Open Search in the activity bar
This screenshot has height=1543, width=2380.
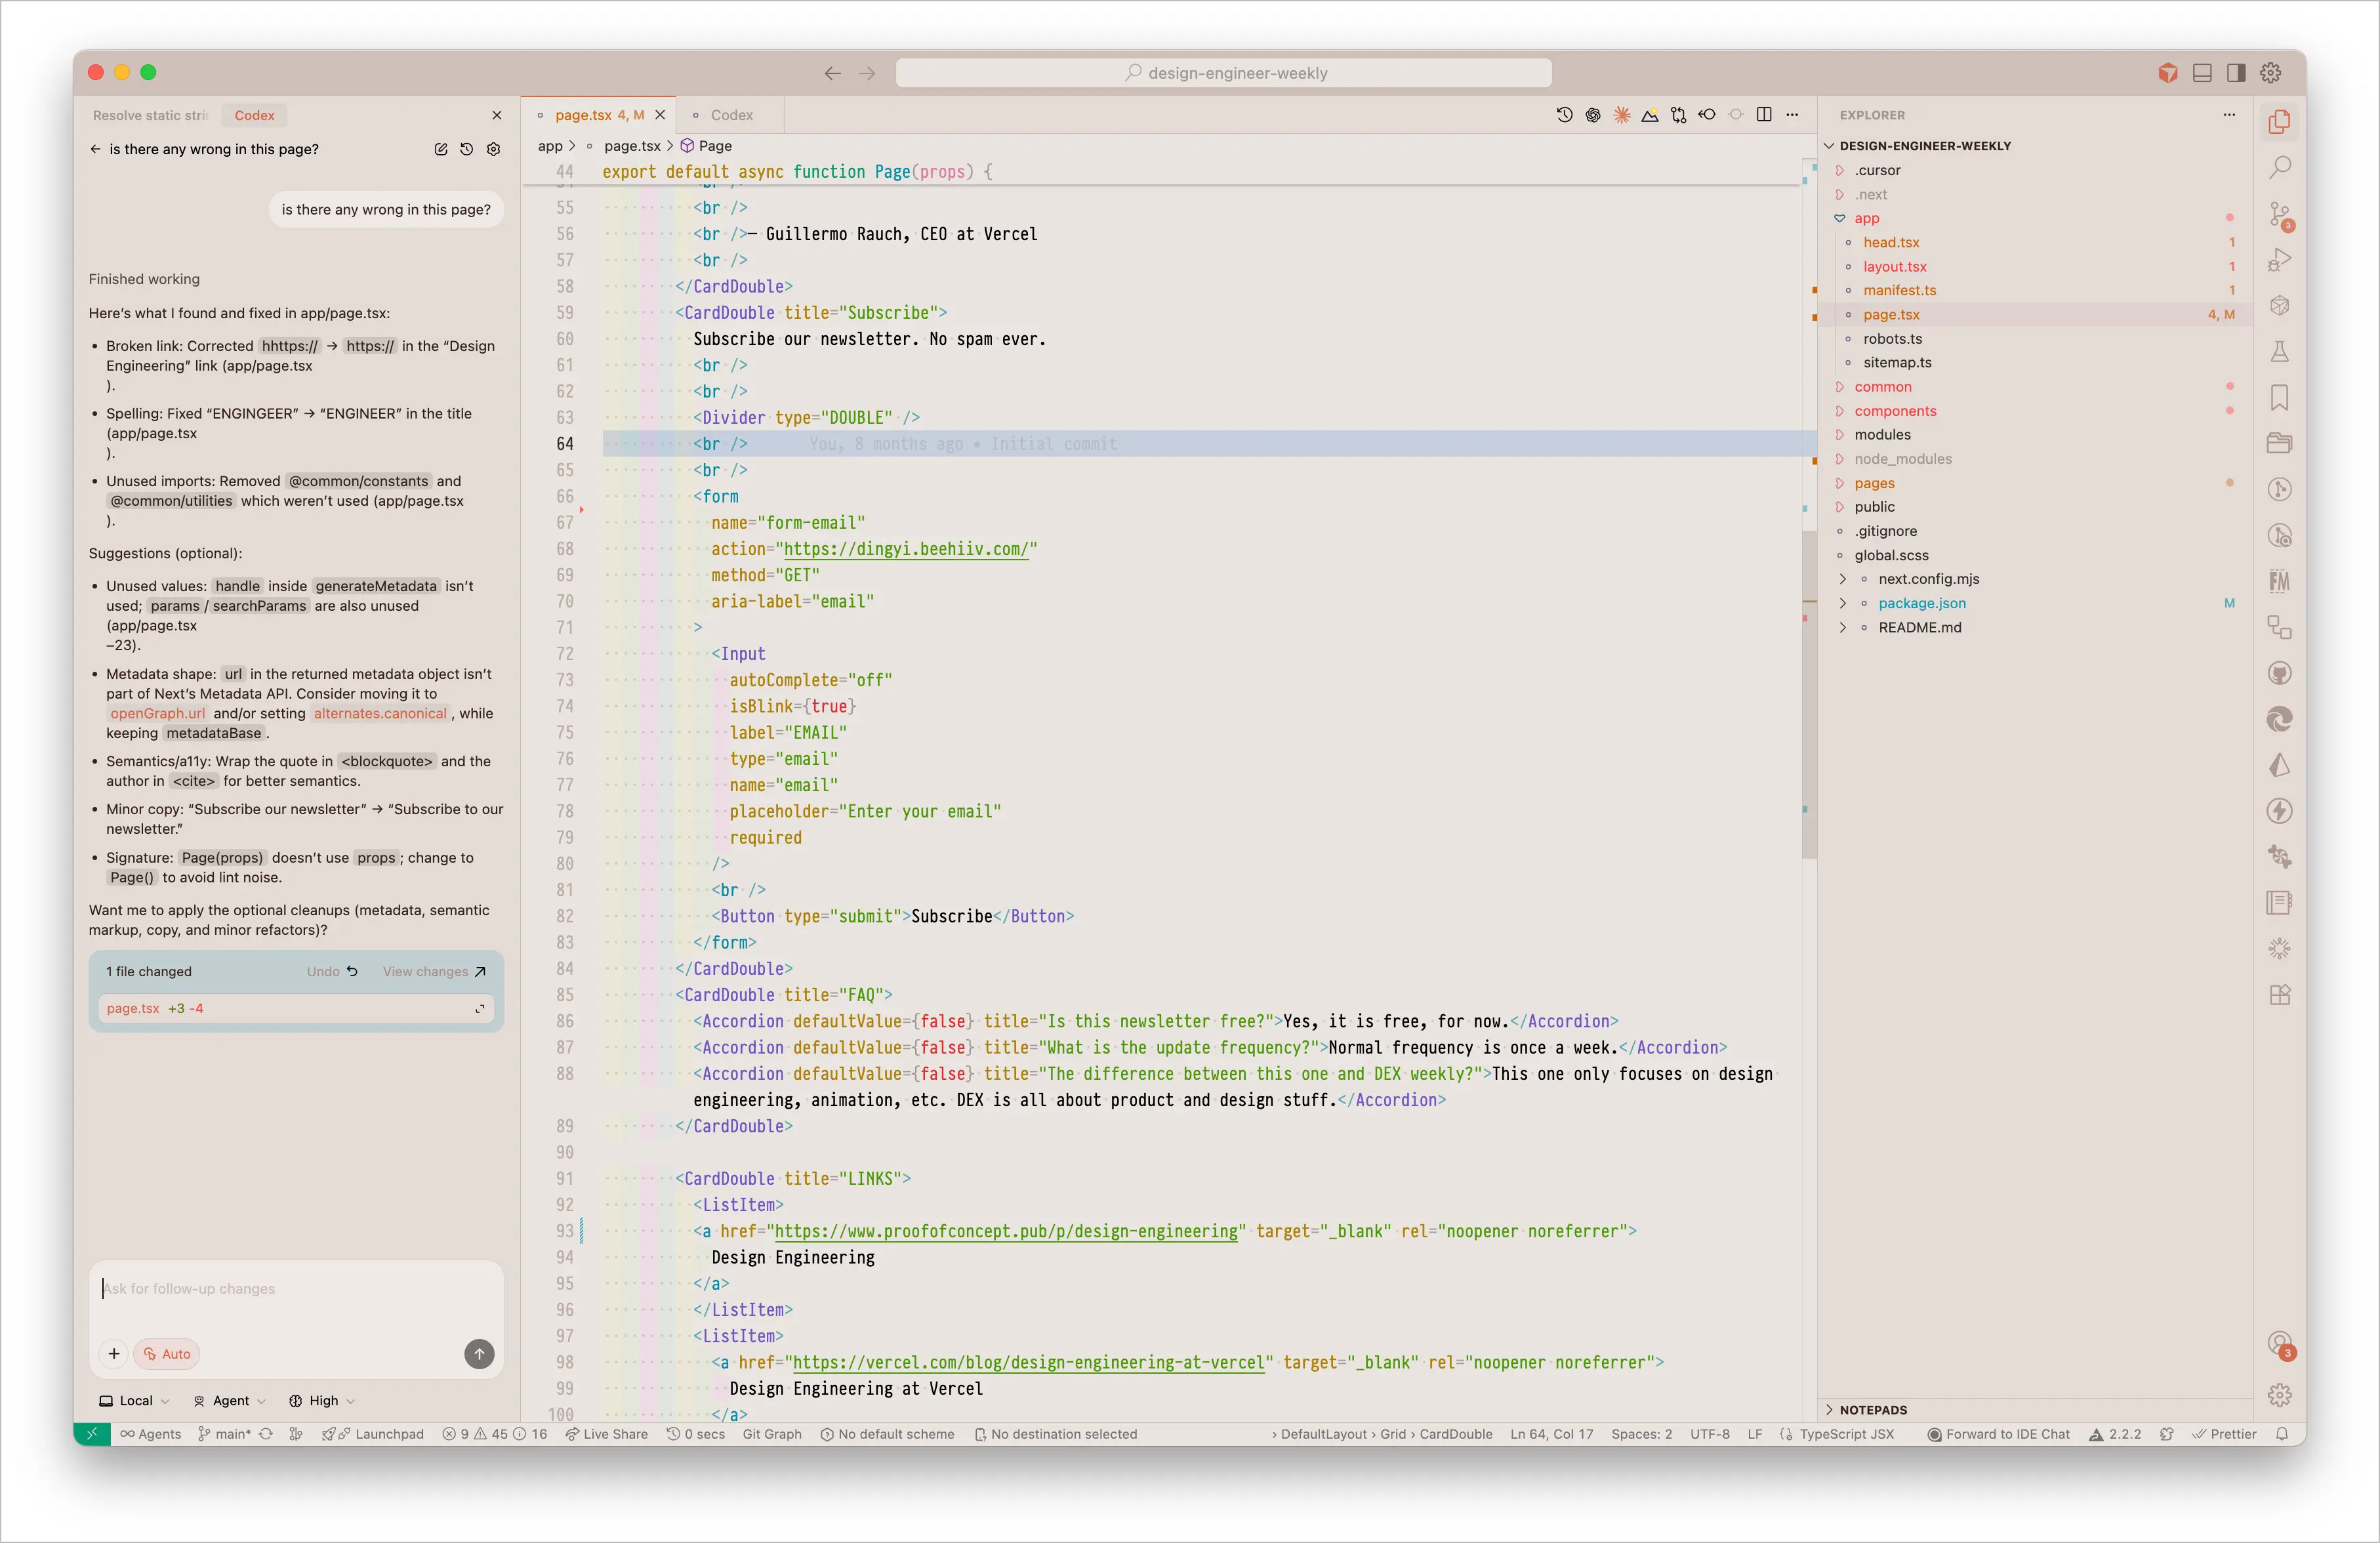coord(2279,167)
